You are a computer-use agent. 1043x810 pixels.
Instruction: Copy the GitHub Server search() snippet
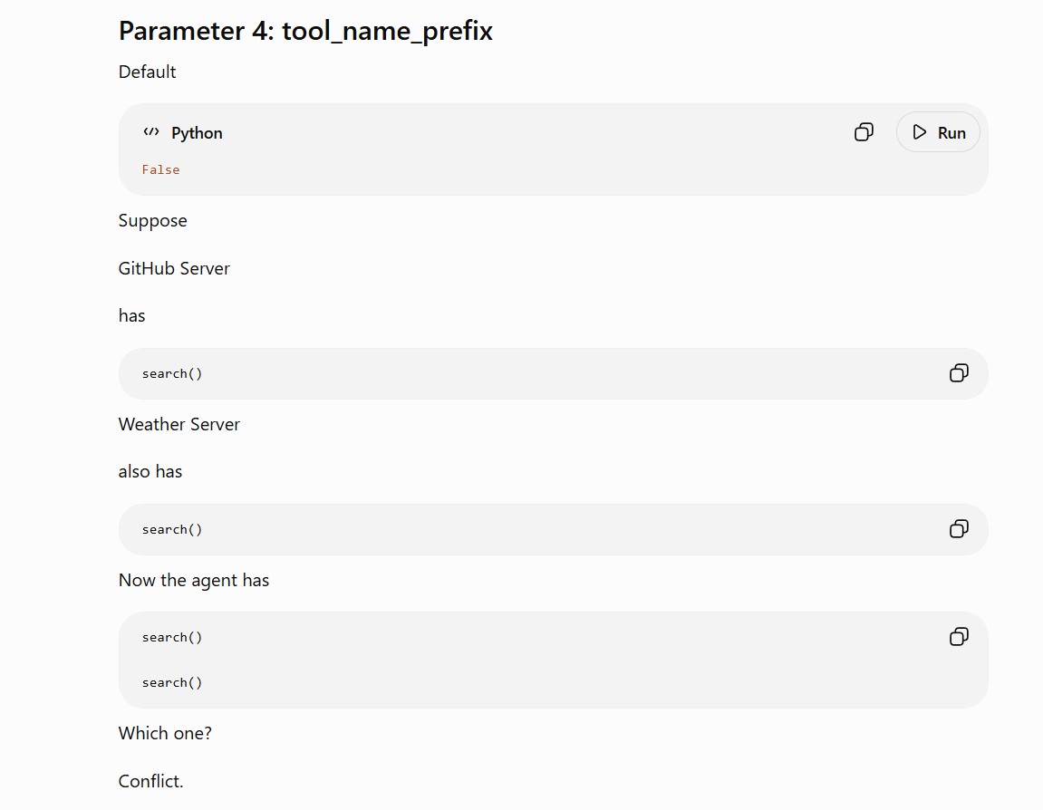(959, 373)
